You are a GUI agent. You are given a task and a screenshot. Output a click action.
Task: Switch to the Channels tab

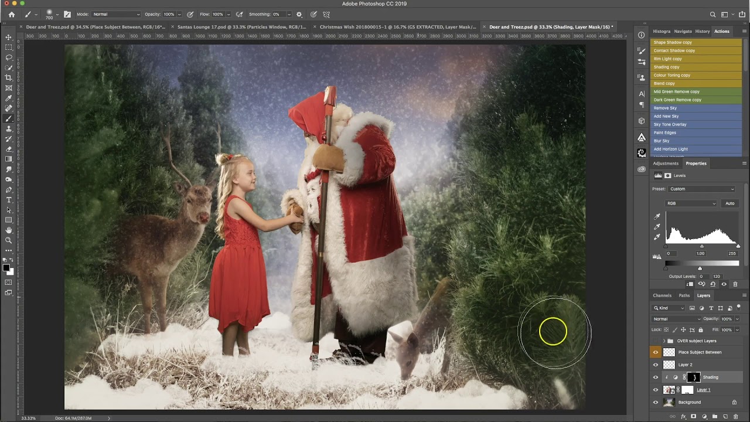pos(662,295)
